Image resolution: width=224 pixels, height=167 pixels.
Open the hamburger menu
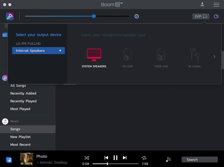click(x=217, y=5)
